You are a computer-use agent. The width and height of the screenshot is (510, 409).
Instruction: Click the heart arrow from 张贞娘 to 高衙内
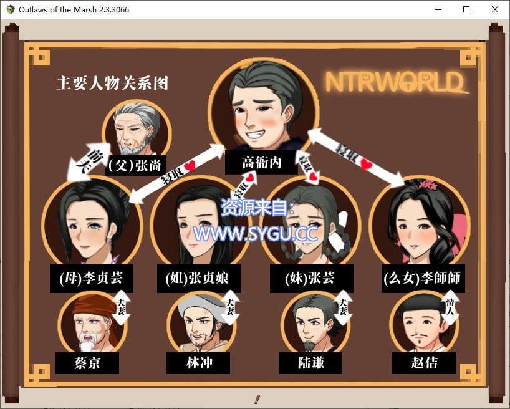coord(244,185)
